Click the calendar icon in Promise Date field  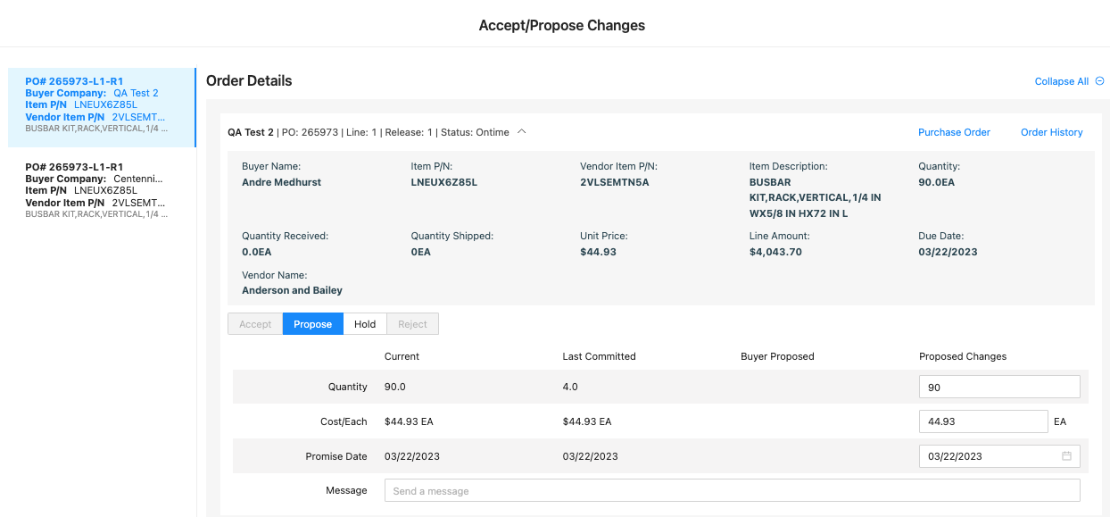coord(1066,456)
